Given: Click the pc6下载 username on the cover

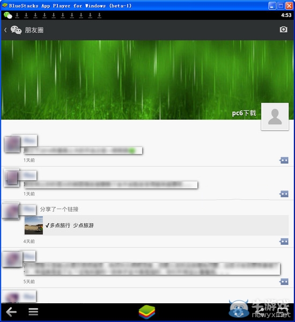Looking at the screenshot, I should [244, 113].
